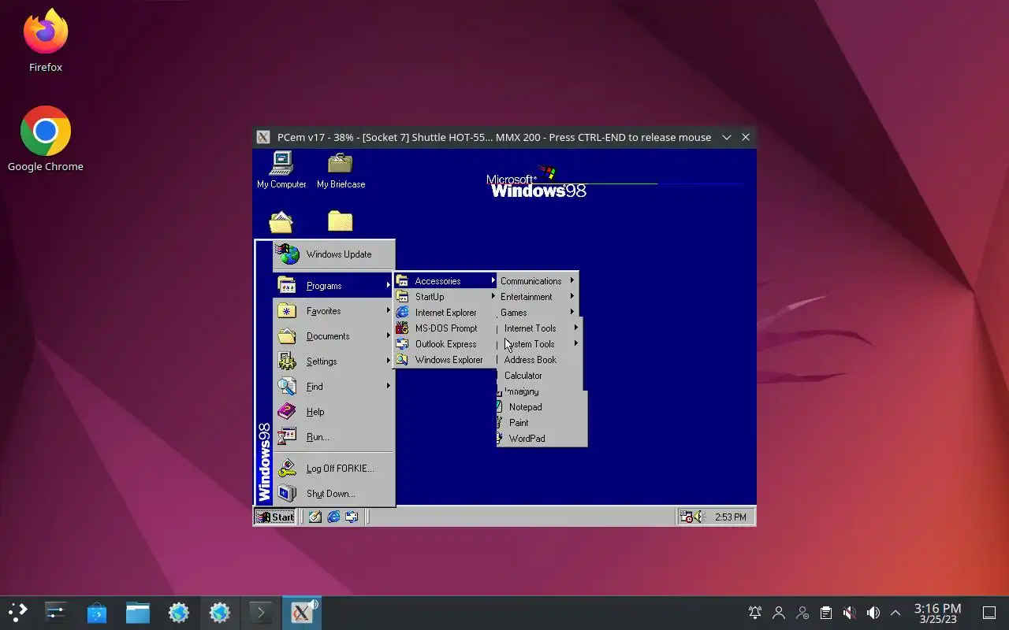Click the PCem task entry in panel

(302, 613)
